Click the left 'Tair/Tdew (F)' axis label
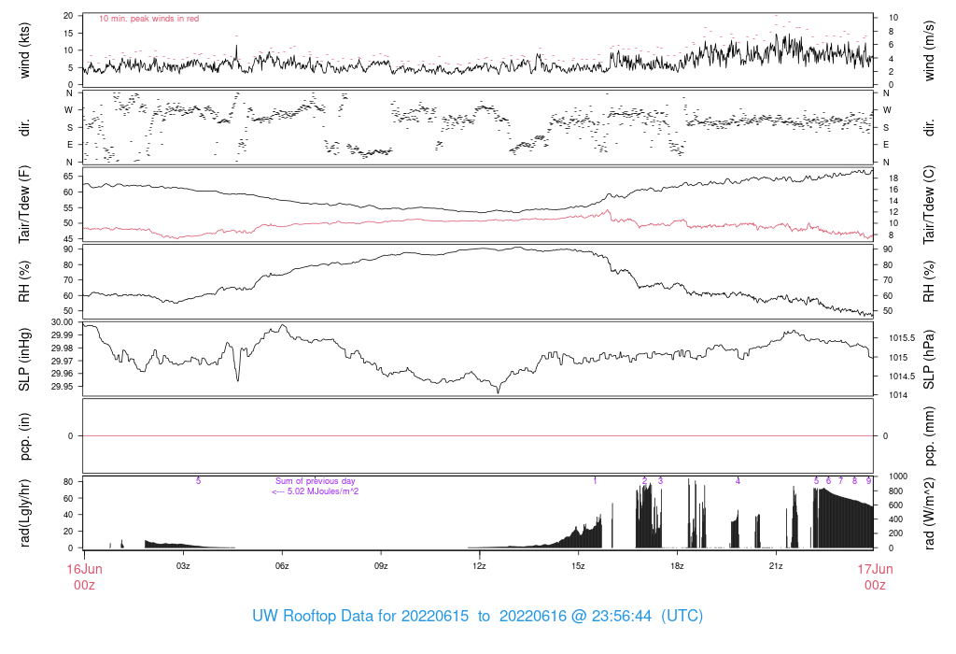Viewport: 956px width, 654px height. 24,205
